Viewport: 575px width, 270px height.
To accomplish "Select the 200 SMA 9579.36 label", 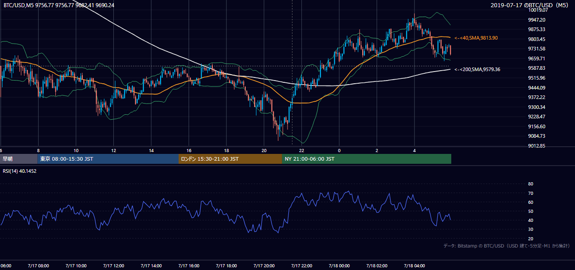I will coord(477,69).
